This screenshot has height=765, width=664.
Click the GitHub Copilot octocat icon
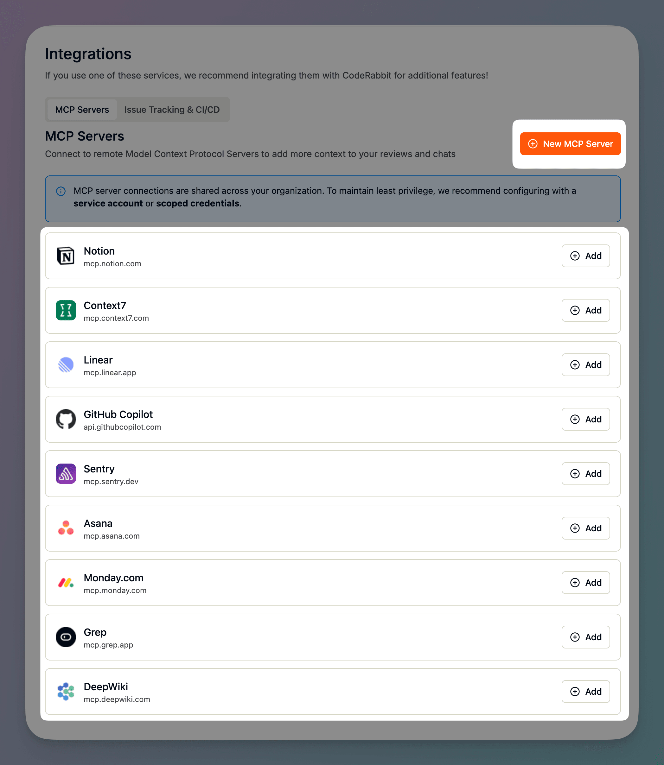click(x=66, y=419)
